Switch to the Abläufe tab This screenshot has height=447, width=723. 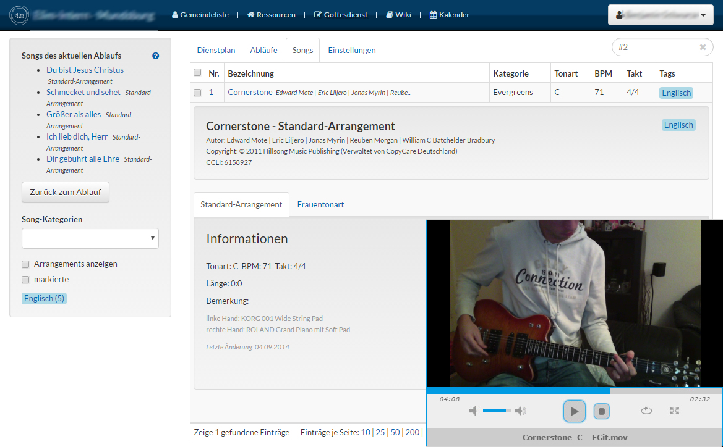point(263,50)
